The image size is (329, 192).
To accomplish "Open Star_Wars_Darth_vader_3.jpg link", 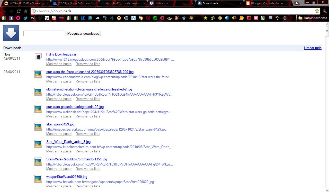I will (x=68, y=142).
